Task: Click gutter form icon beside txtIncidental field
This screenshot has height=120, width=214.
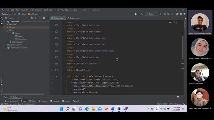Action: point(56,38)
